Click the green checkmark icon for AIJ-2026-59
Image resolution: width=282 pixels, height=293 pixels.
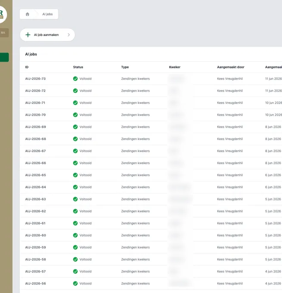[x=75, y=247]
